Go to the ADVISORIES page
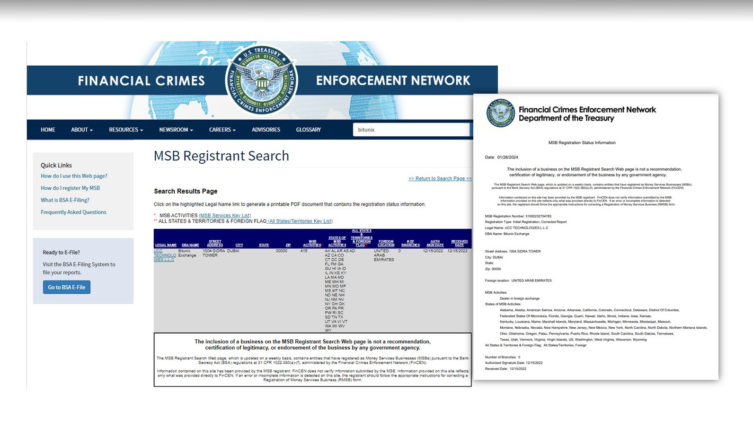 (266, 130)
